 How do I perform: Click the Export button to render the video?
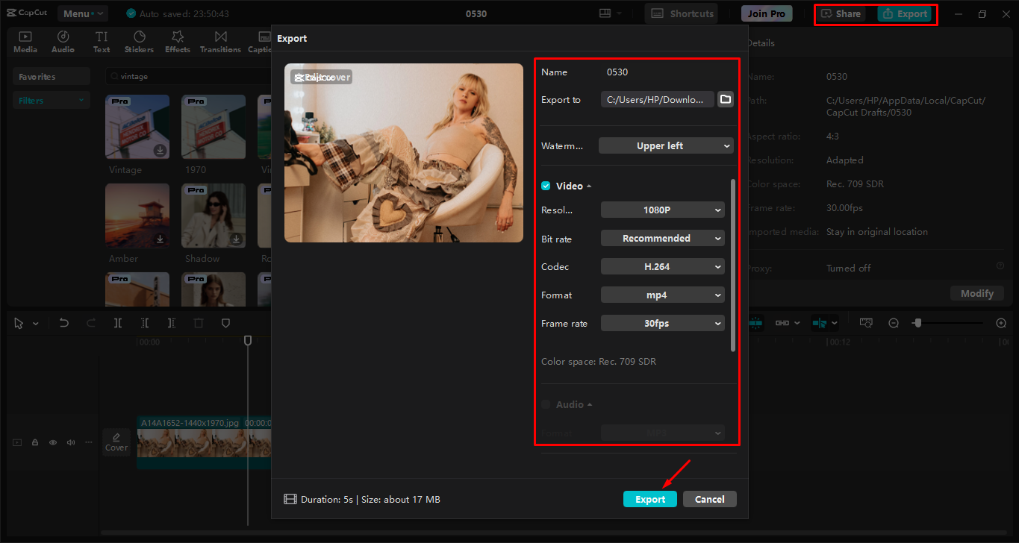click(x=649, y=498)
